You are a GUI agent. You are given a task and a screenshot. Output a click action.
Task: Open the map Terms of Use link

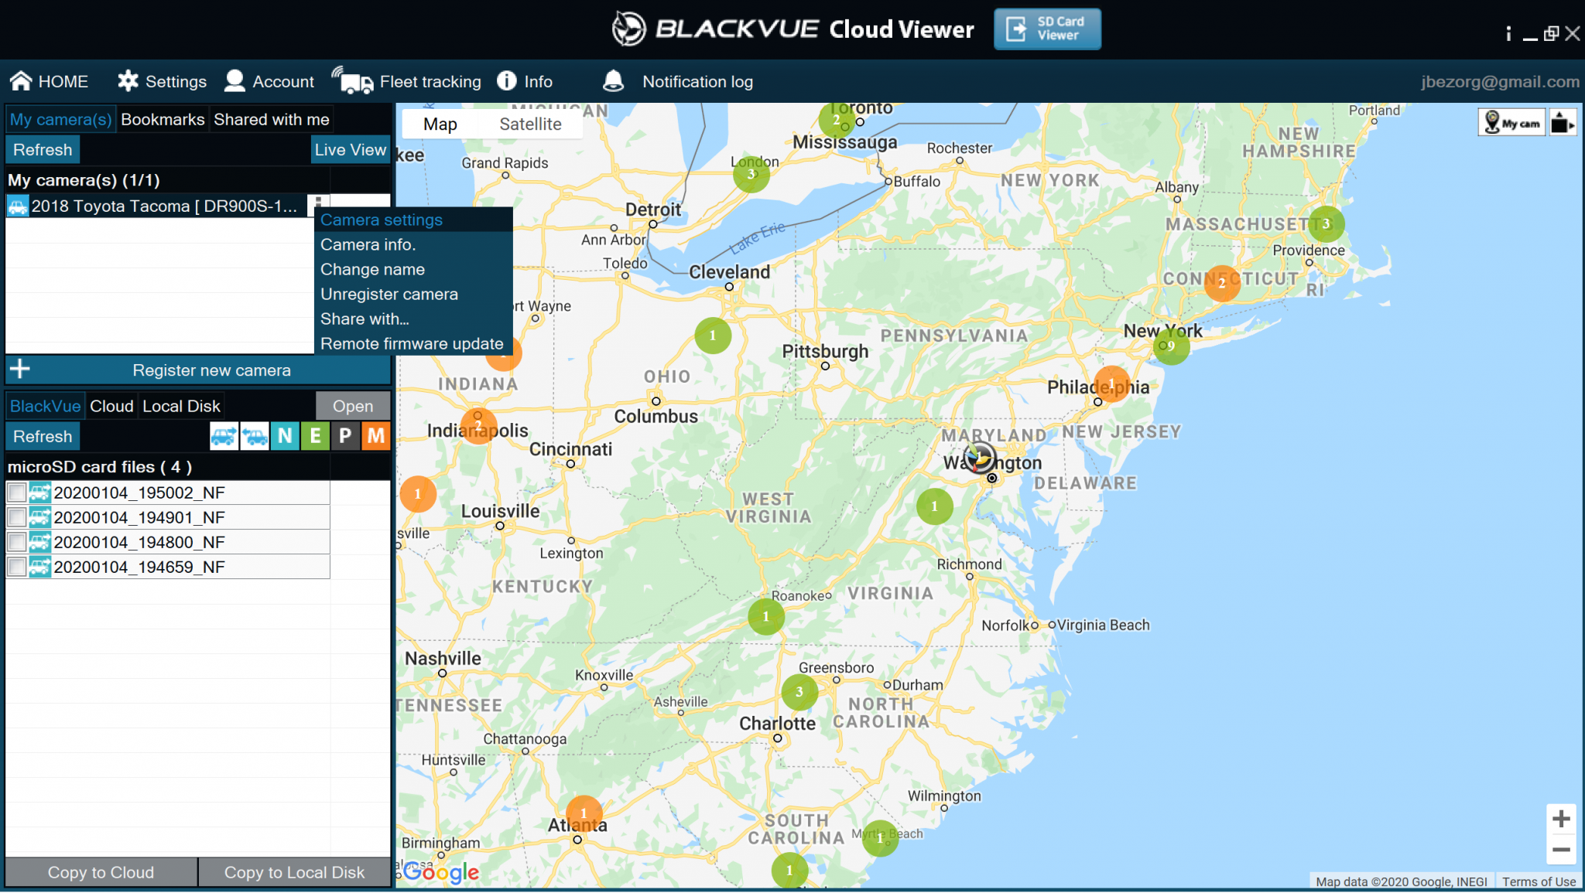(1539, 881)
